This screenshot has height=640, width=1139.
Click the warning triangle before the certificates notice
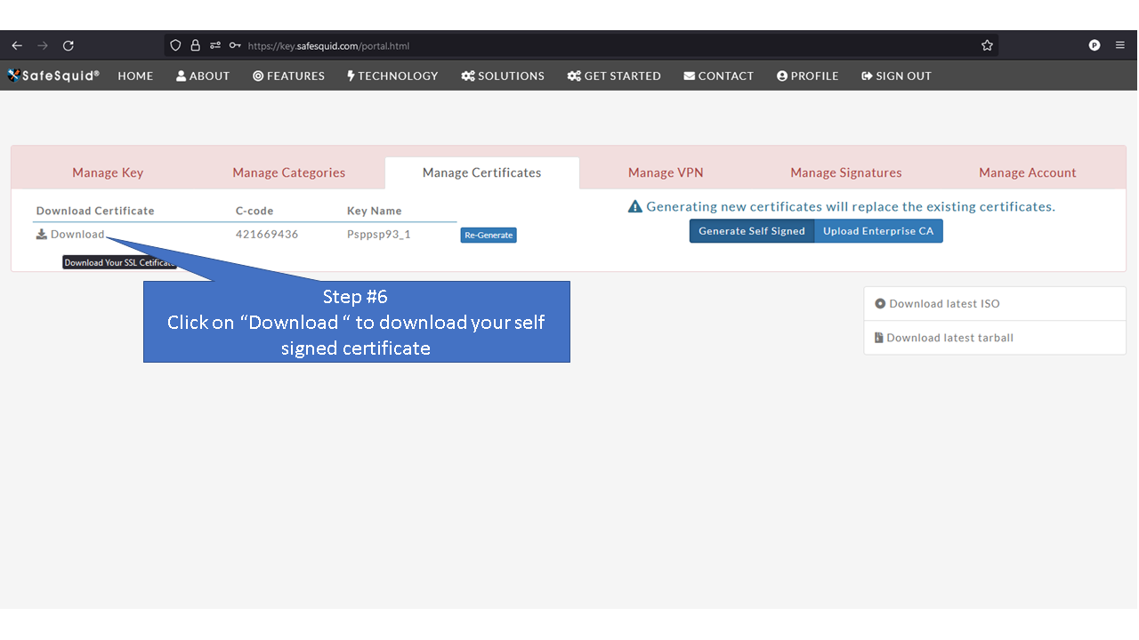coord(635,205)
